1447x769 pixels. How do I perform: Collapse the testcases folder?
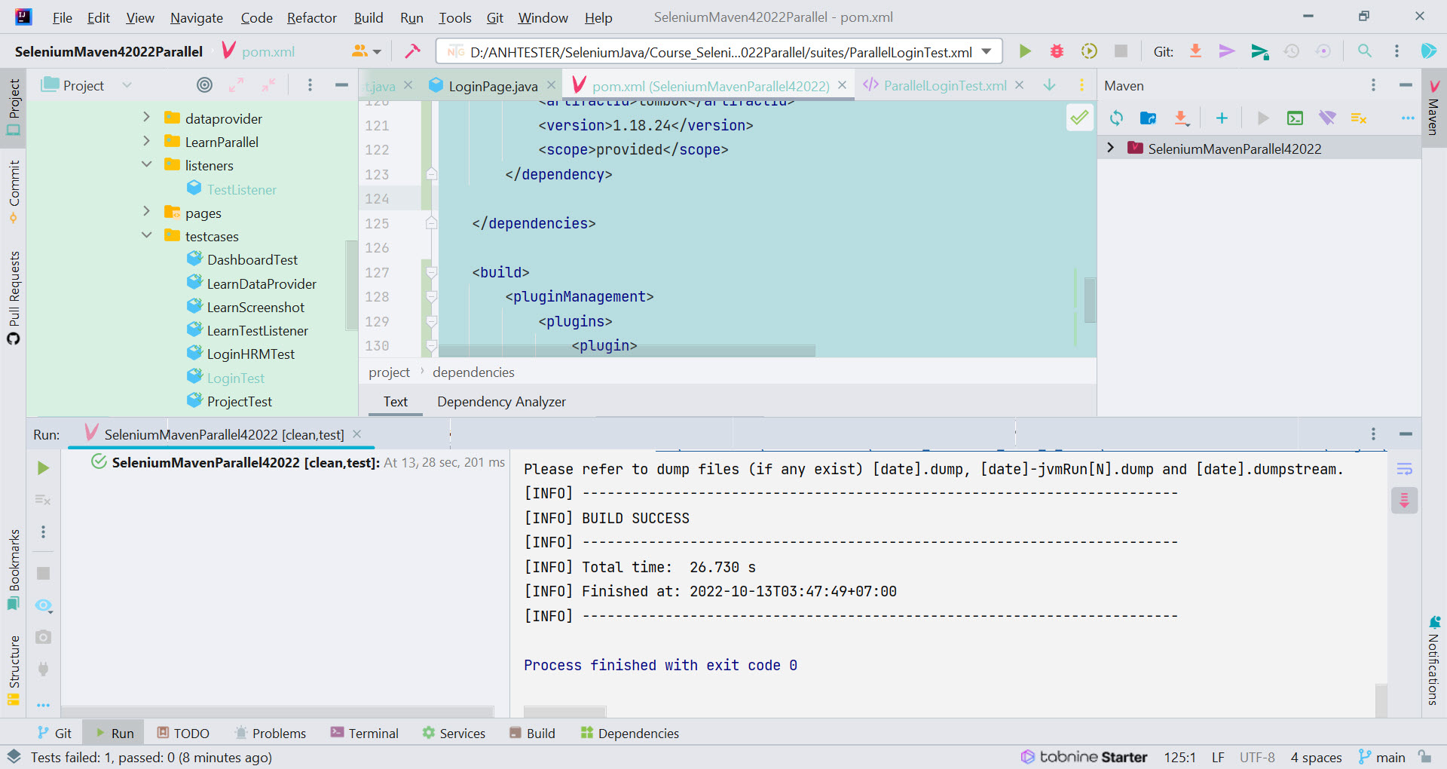pyautogui.click(x=146, y=235)
